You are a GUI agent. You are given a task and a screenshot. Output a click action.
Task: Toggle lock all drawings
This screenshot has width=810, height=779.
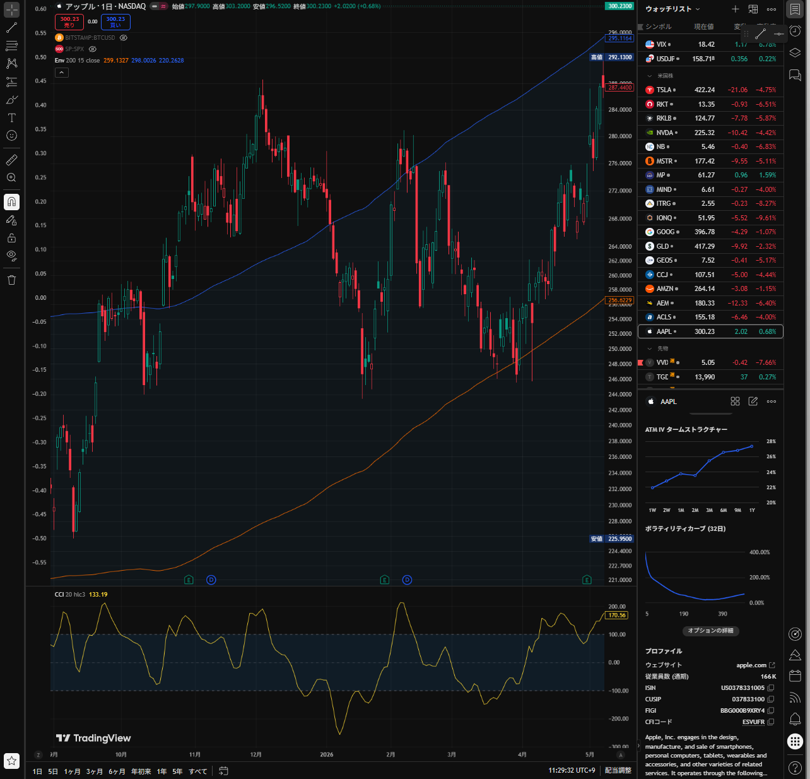tap(11, 238)
